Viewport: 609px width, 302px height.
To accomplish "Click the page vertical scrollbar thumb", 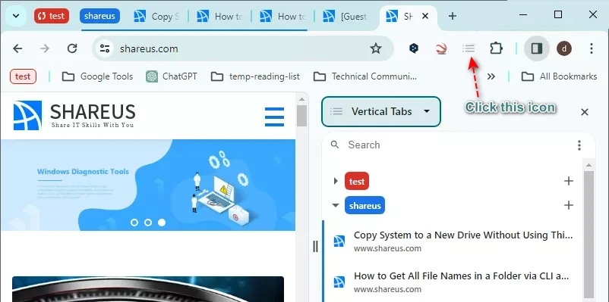I will click(301, 116).
